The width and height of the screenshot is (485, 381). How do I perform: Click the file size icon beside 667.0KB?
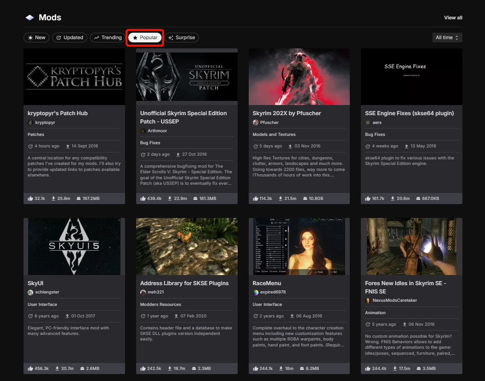tap(418, 199)
